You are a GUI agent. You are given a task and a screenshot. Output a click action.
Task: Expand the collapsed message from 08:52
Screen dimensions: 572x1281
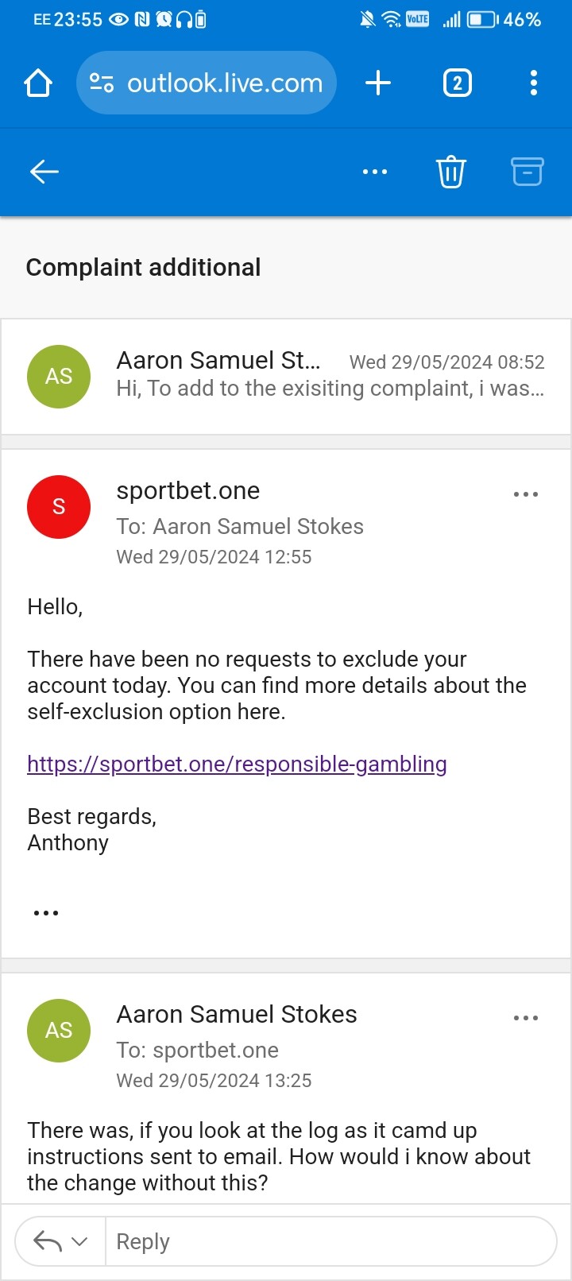(x=286, y=377)
